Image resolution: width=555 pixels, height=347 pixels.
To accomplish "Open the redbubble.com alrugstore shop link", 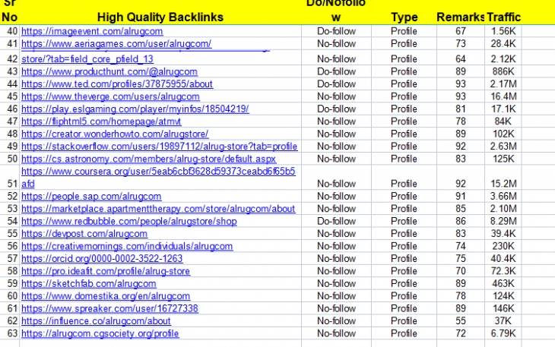I will pyautogui.click(x=129, y=222).
